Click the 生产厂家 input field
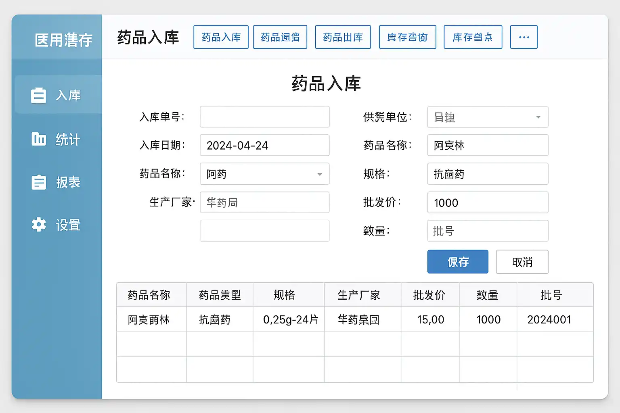The height and width of the screenshot is (413, 620). (x=264, y=202)
